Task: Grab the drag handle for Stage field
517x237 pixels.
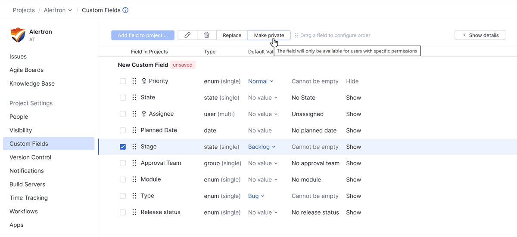Action: coord(134,147)
